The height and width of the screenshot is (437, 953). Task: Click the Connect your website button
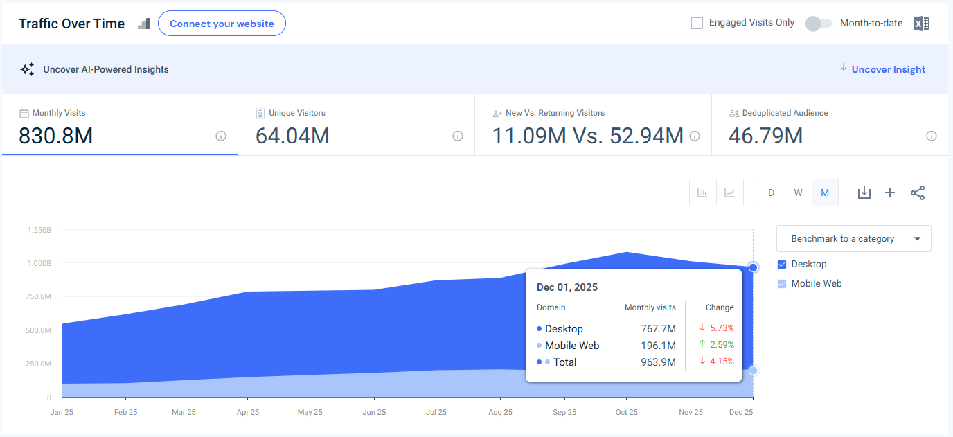[x=222, y=23]
